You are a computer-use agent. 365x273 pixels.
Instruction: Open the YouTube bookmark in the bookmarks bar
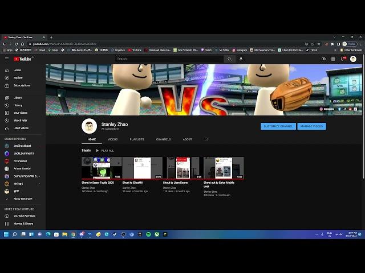[135, 50]
